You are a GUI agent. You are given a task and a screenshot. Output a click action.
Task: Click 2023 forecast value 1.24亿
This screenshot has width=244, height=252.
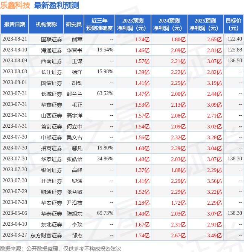click(142, 39)
